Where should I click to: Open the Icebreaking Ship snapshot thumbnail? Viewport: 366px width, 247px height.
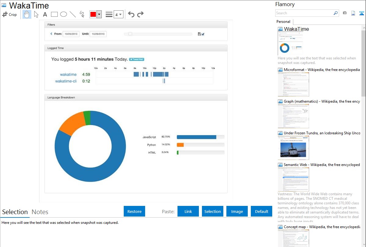(293, 148)
